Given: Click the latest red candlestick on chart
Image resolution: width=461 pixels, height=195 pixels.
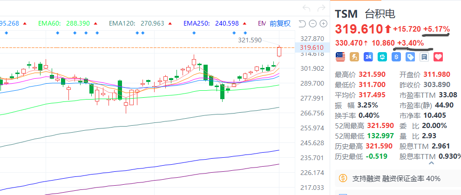Looking at the screenshot, I should tap(279, 52).
